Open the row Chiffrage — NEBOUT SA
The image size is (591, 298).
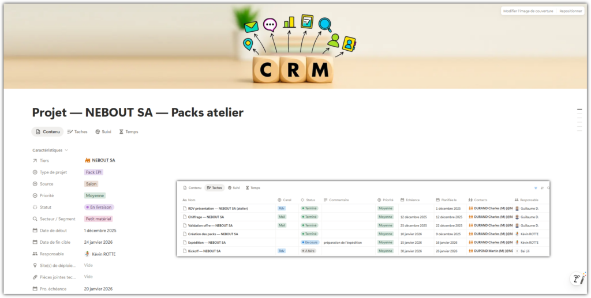click(x=206, y=217)
